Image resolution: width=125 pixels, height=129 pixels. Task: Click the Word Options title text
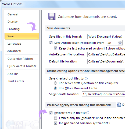[x=12, y=4]
